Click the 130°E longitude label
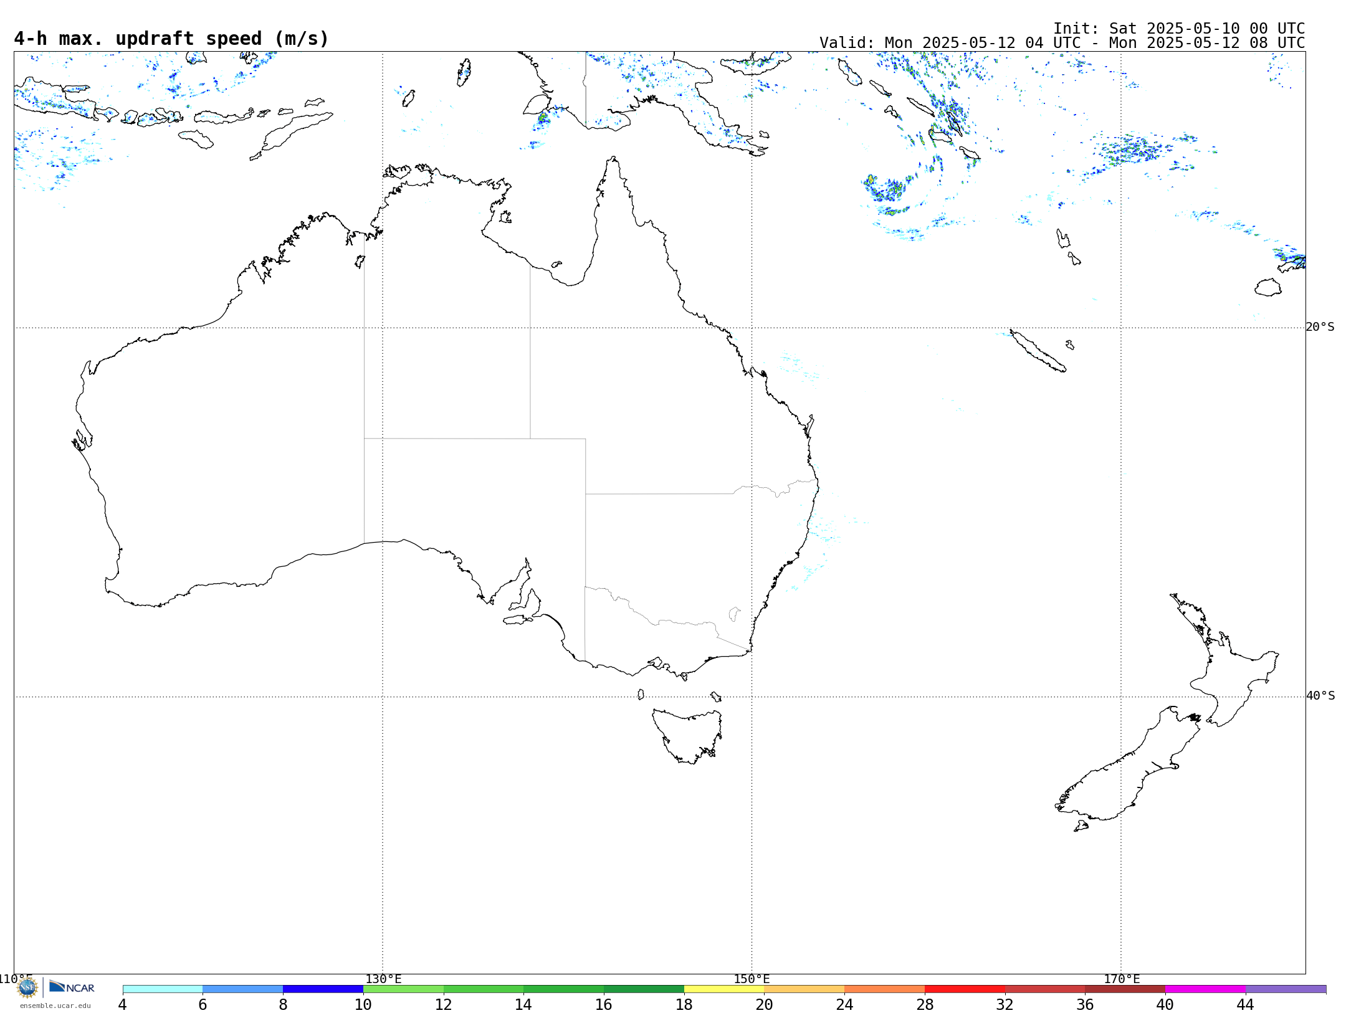Image resolution: width=1346 pixels, height=1013 pixels. pyautogui.click(x=383, y=979)
